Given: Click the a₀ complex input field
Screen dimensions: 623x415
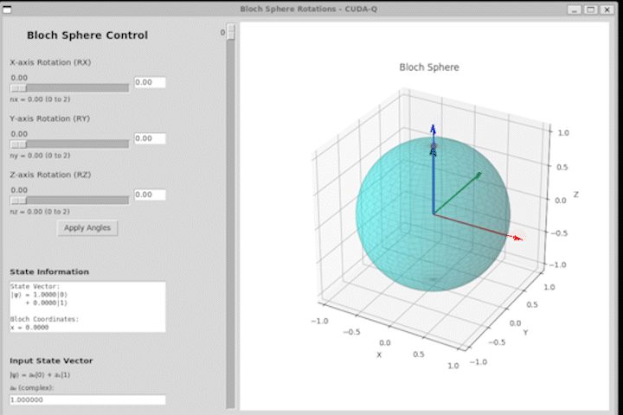Looking at the screenshot, I should (87, 399).
